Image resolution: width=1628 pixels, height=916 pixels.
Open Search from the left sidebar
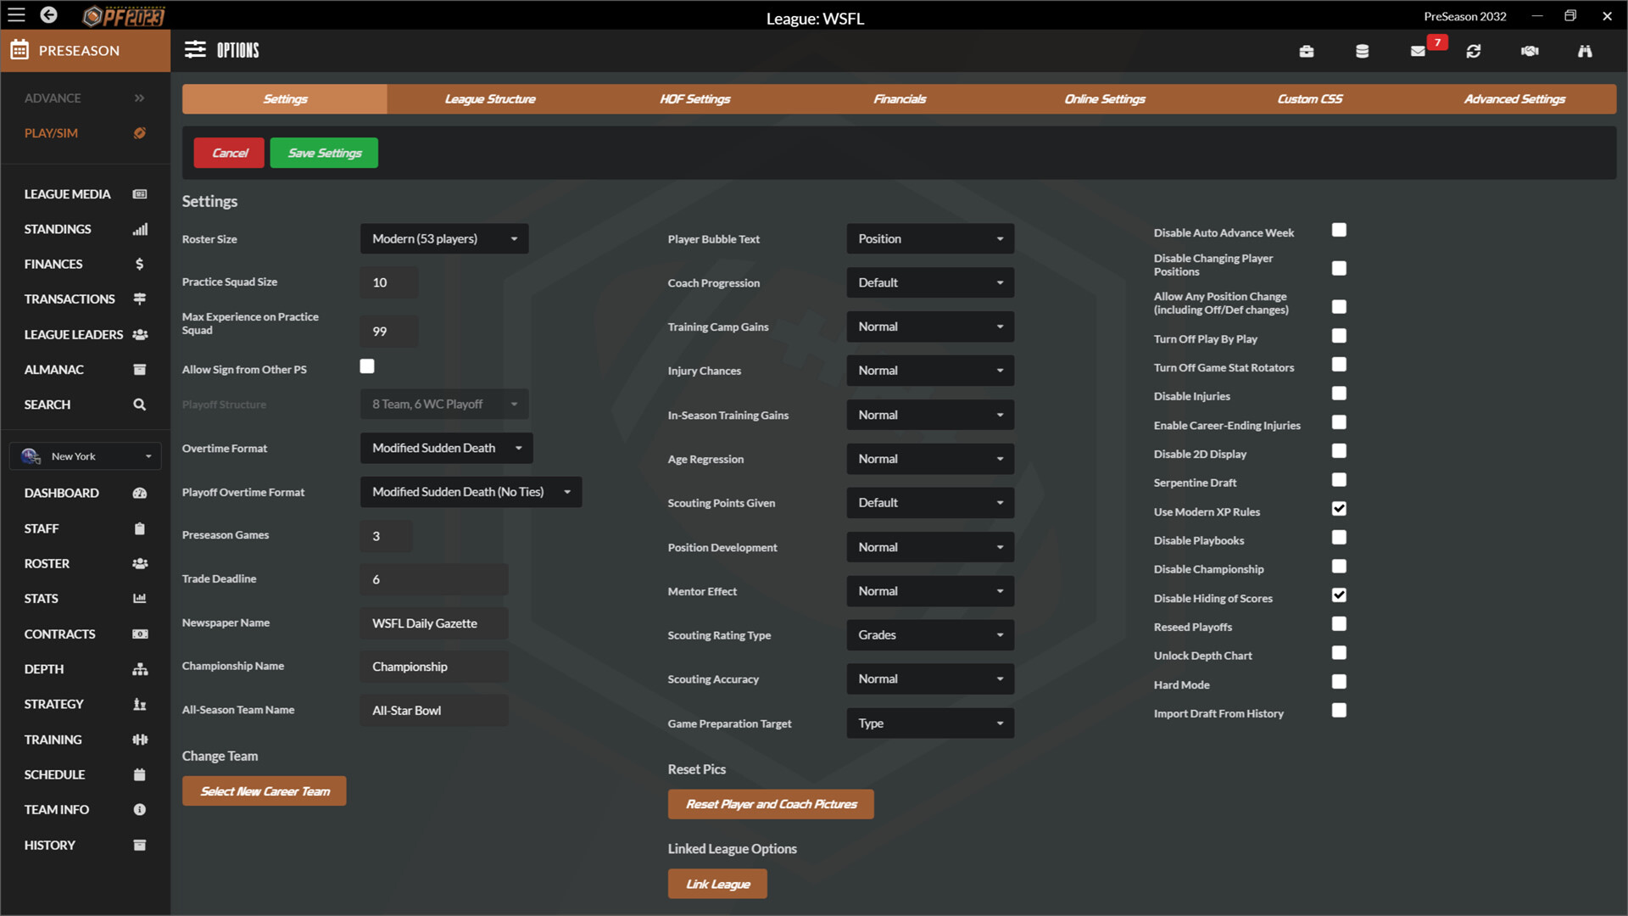(x=47, y=405)
